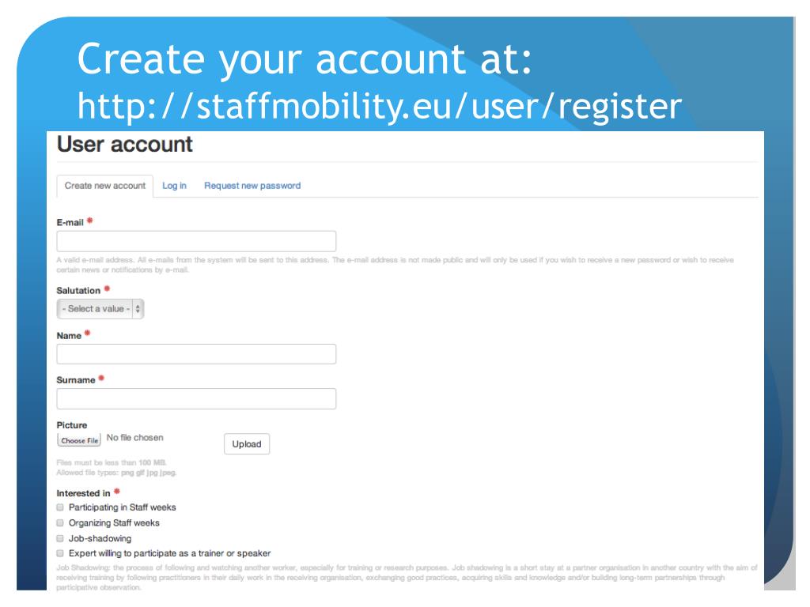Switch to the Create new account tab

[x=105, y=186]
